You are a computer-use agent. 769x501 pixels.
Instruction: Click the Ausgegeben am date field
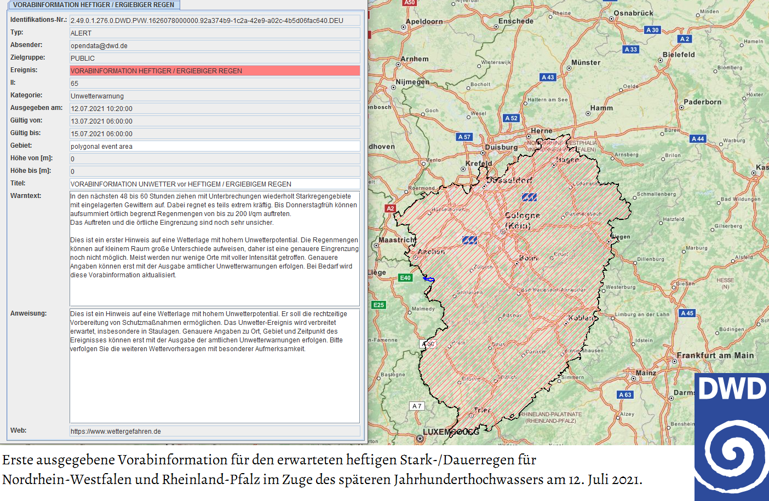point(215,108)
